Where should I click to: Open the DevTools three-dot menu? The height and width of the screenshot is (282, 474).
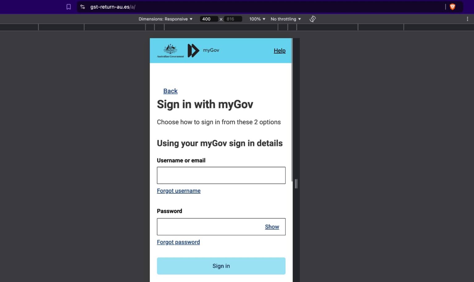pyautogui.click(x=468, y=19)
